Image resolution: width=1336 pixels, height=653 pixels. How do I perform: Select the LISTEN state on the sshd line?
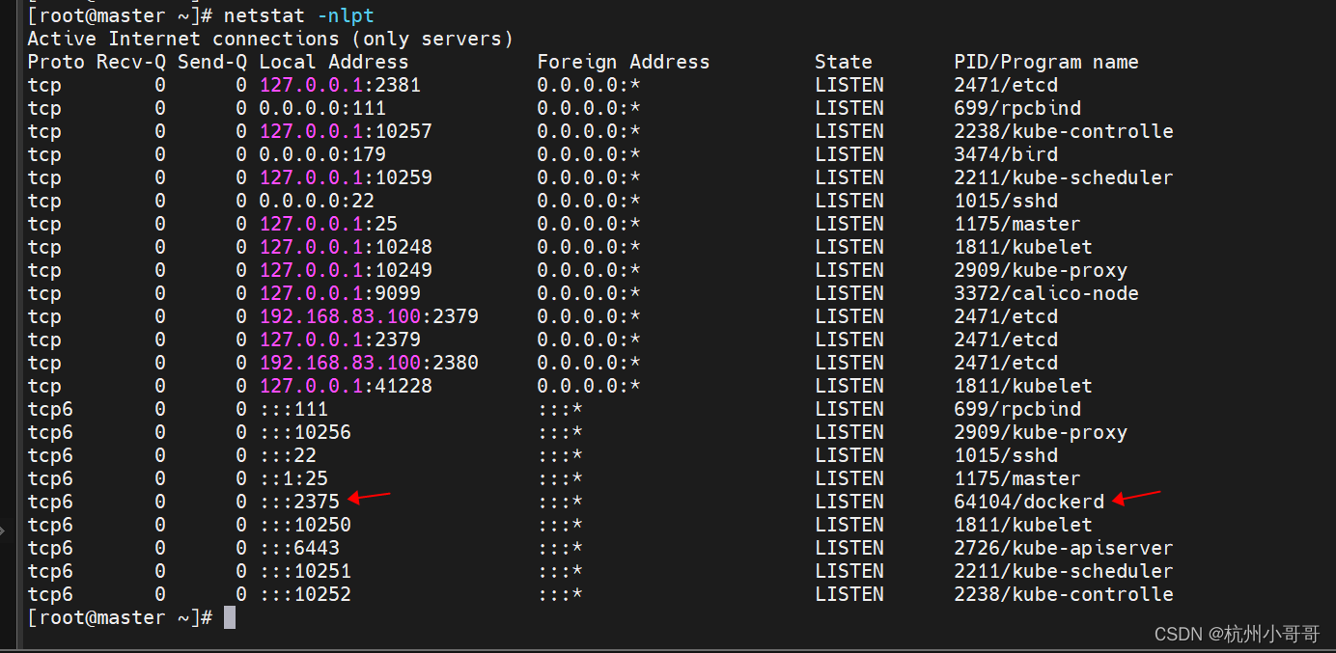tap(849, 201)
